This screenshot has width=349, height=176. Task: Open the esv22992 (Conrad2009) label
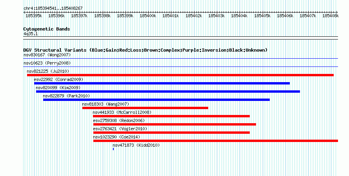coord(58,79)
